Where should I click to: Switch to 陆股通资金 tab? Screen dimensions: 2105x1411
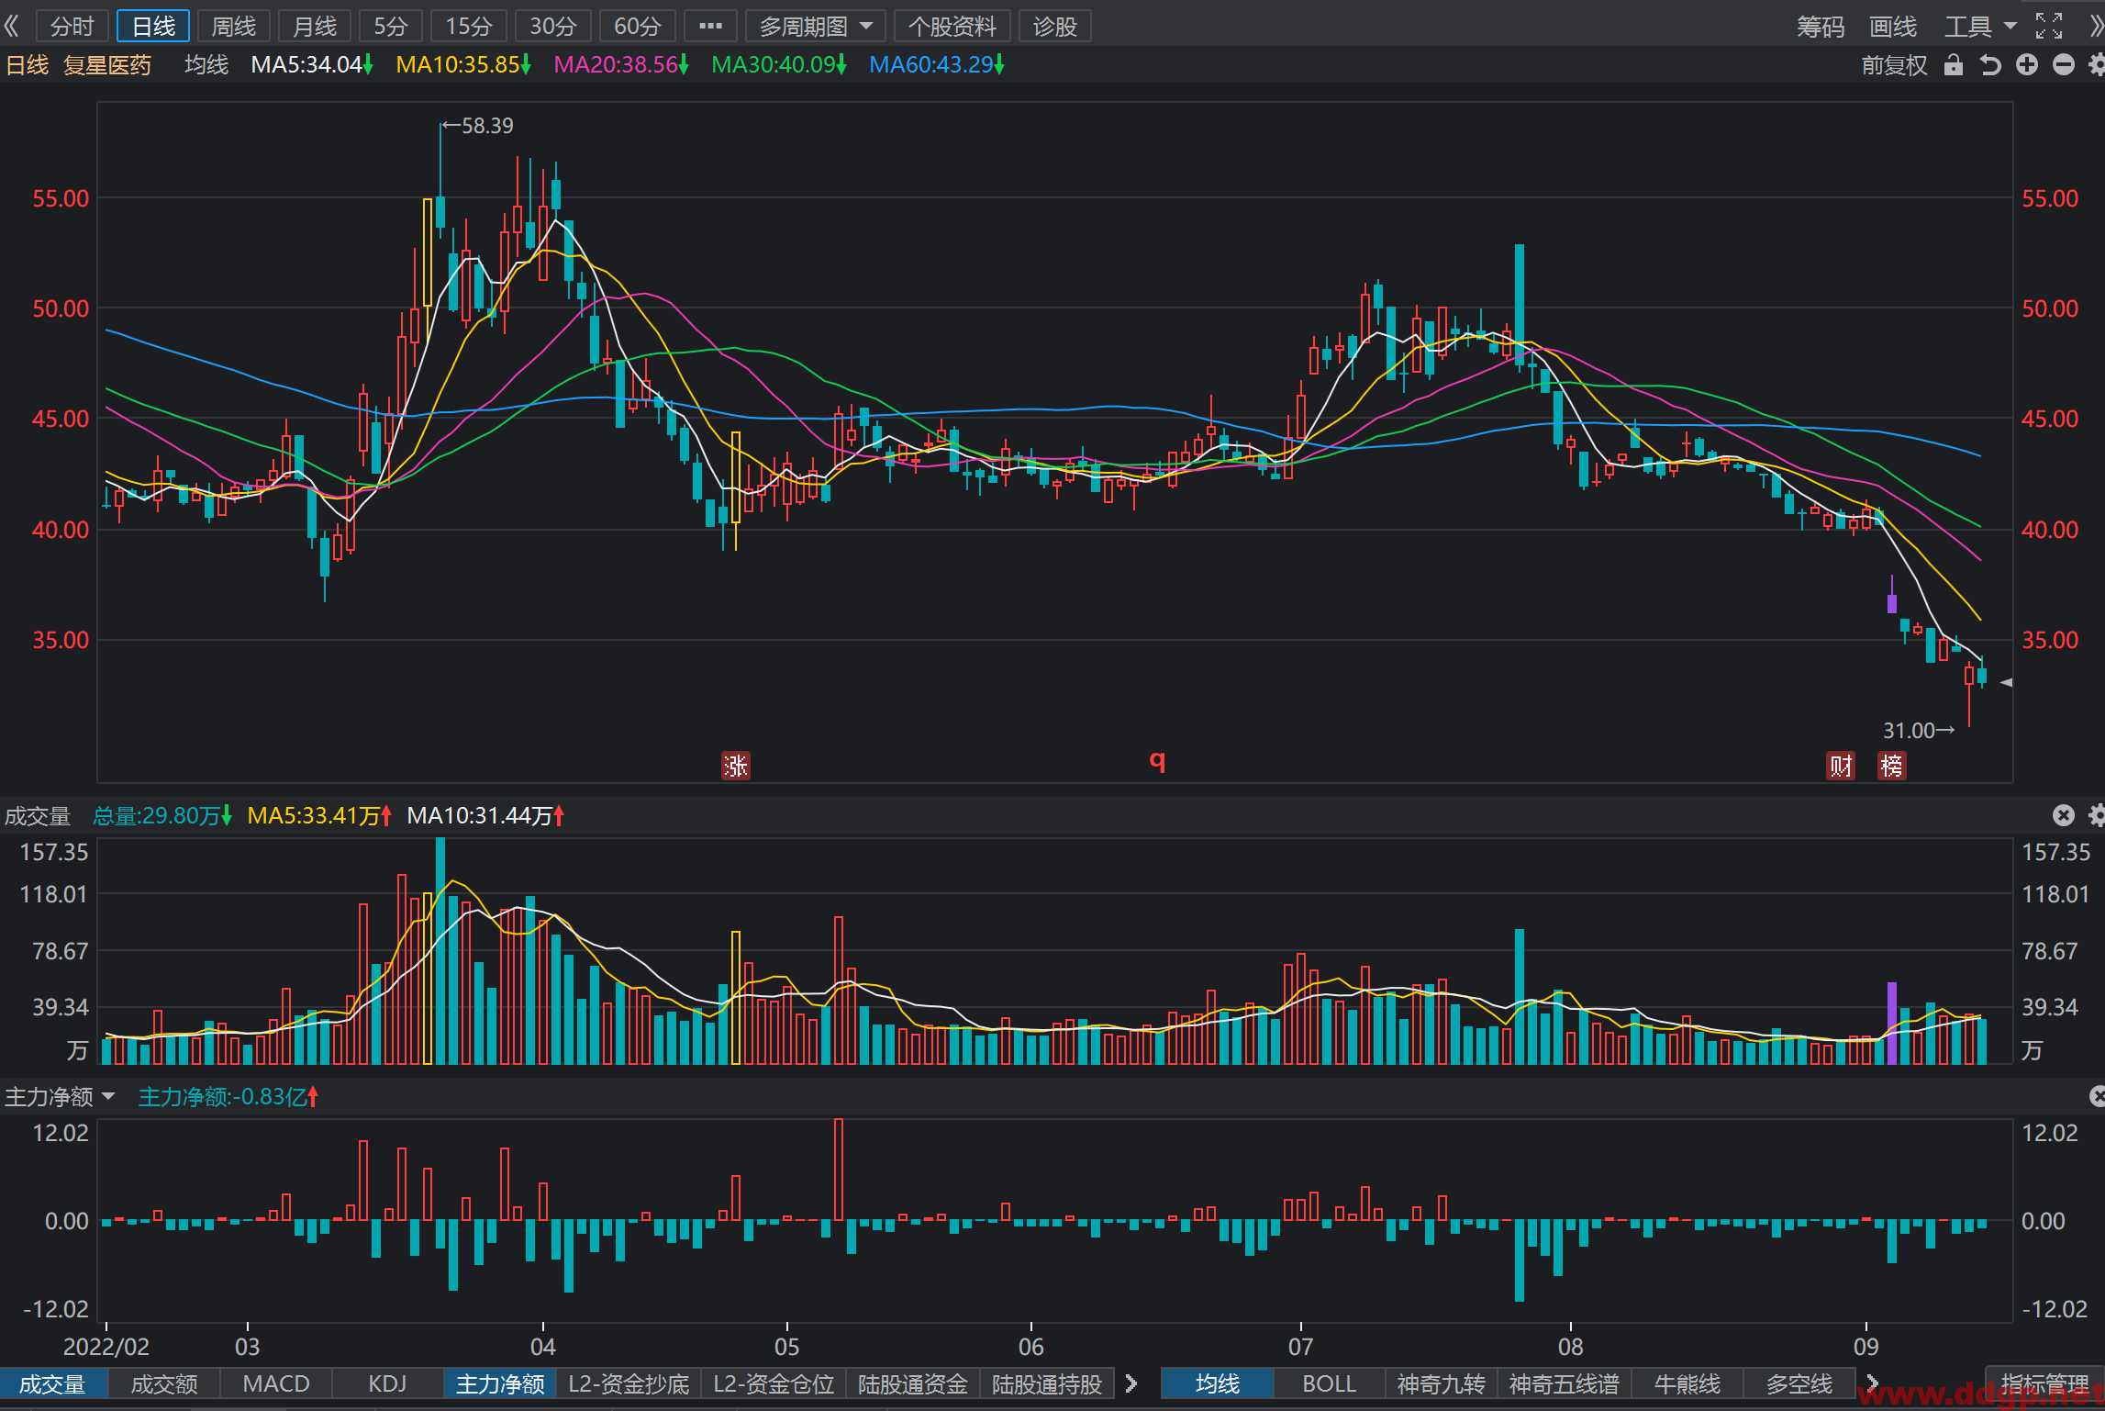coord(913,1383)
